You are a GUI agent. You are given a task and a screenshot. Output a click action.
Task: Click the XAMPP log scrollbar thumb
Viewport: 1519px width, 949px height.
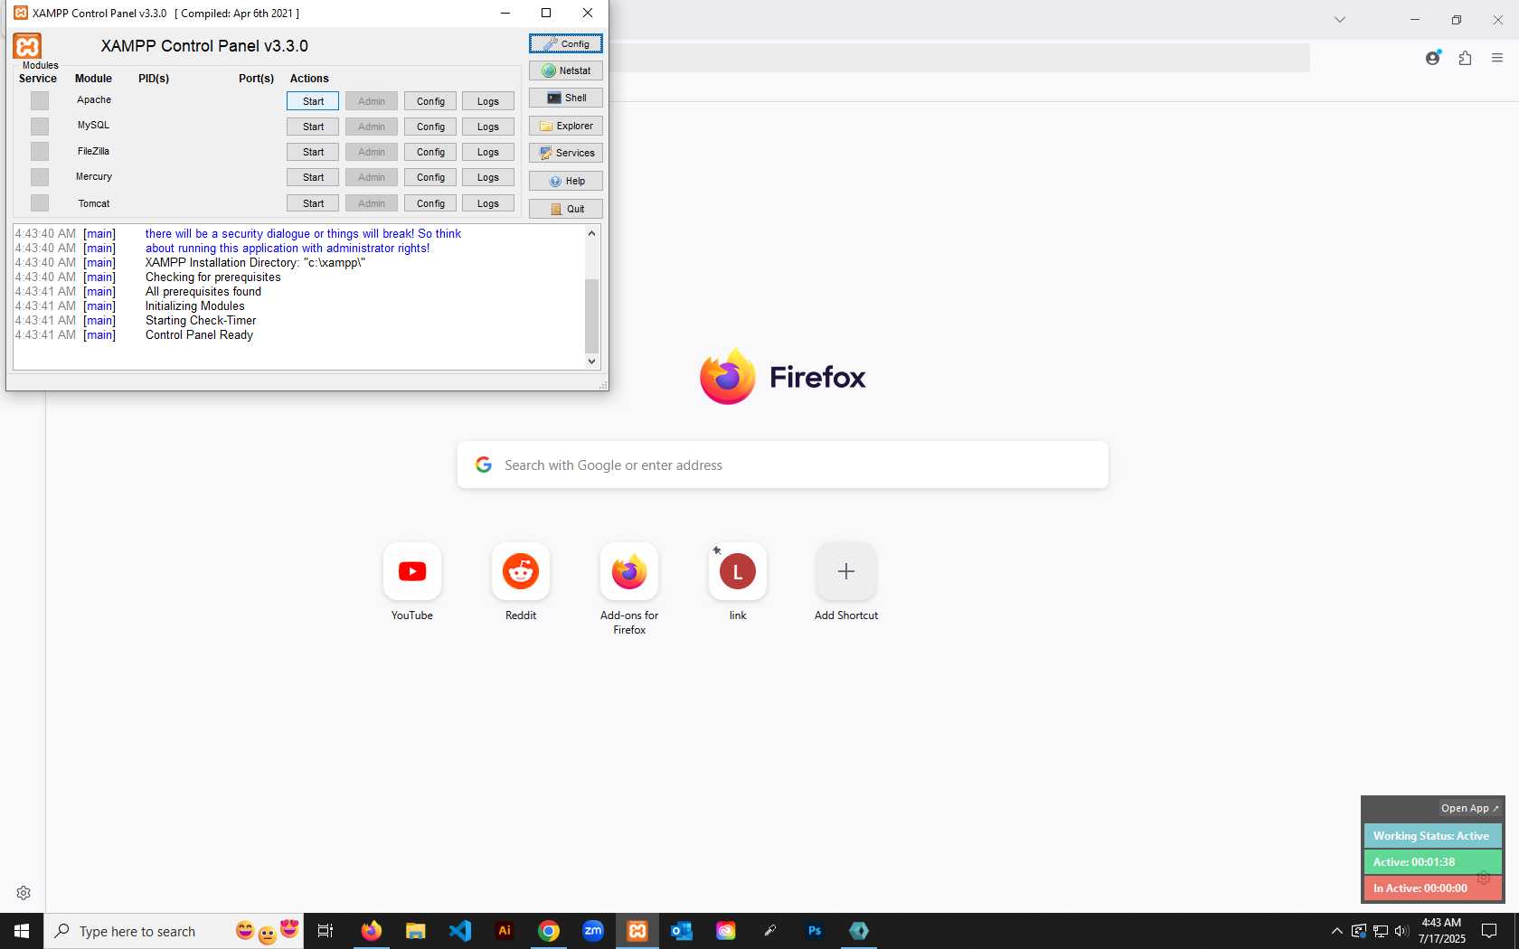point(592,315)
